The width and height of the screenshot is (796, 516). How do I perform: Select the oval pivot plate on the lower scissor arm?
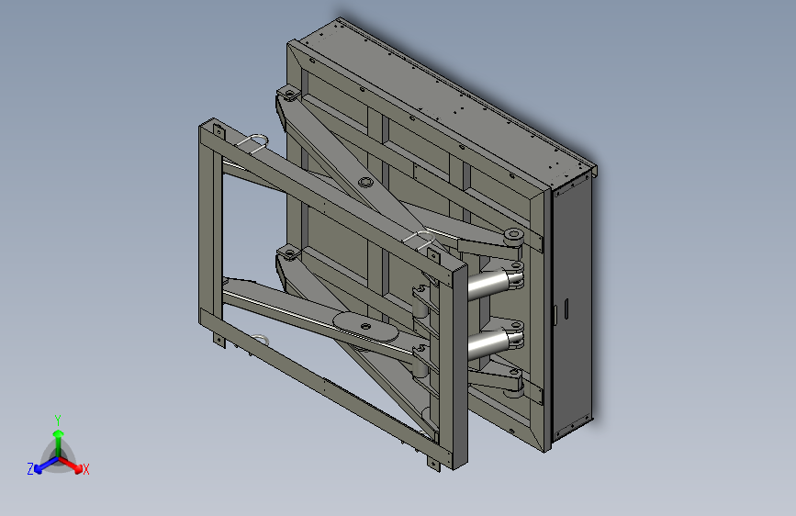coord(365,328)
